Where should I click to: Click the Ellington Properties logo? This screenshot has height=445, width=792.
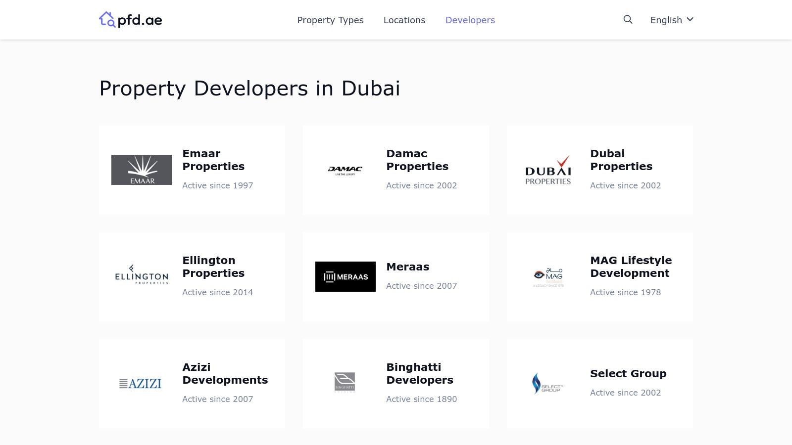coord(142,276)
